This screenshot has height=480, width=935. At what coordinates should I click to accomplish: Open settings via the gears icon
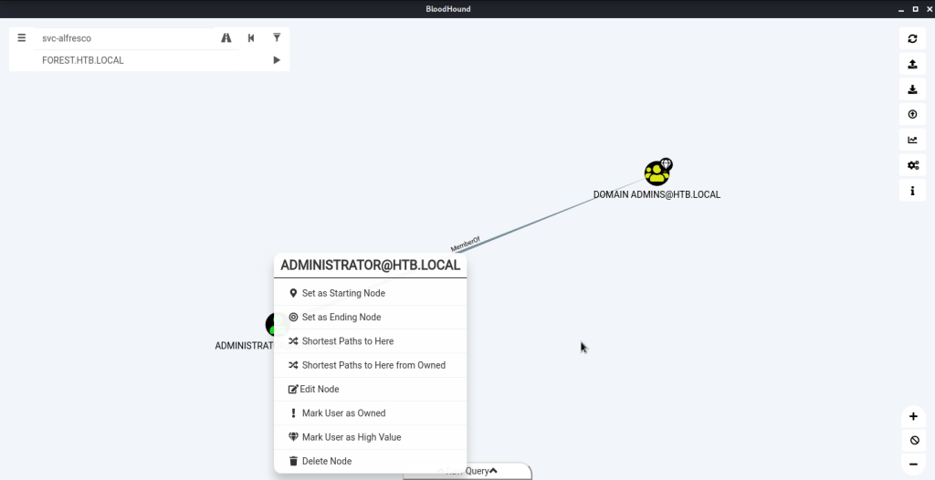pos(912,165)
